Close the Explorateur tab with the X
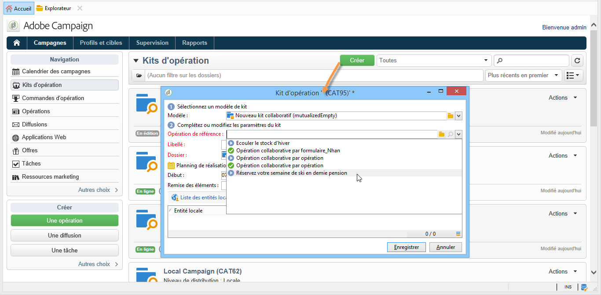Viewport: 601px width, 295px height. coord(80,8)
